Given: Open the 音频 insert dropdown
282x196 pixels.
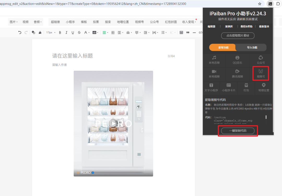Looking at the screenshot, I should click(x=38, y=22).
